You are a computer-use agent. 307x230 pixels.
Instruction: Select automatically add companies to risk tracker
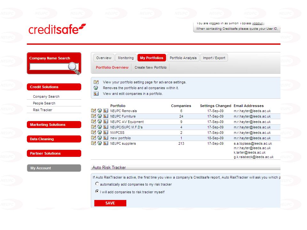(97, 184)
